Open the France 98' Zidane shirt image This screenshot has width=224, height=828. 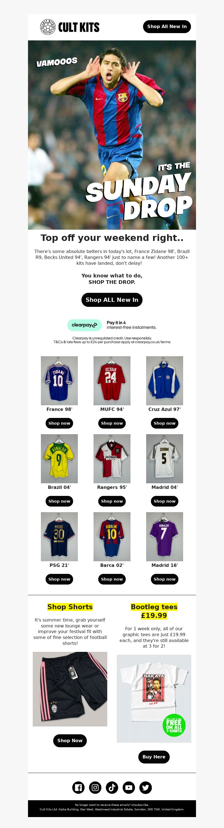59,381
